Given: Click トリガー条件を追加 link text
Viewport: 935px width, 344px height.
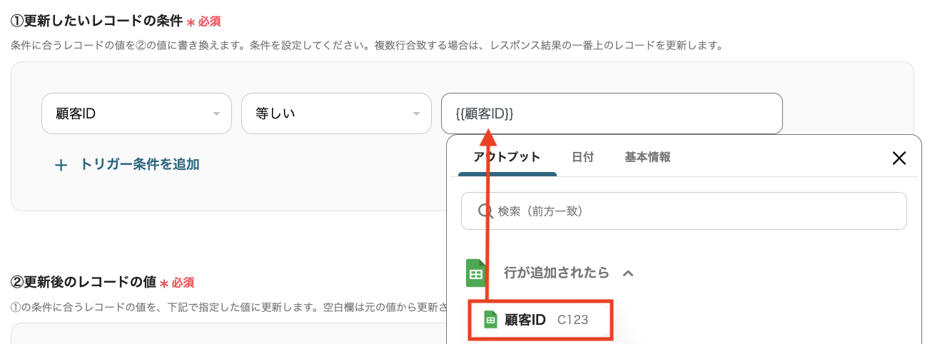Looking at the screenshot, I should coord(139,164).
